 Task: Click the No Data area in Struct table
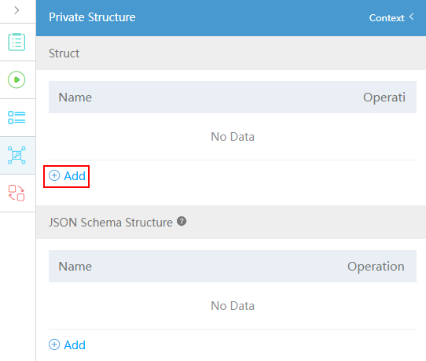pyautogui.click(x=233, y=137)
